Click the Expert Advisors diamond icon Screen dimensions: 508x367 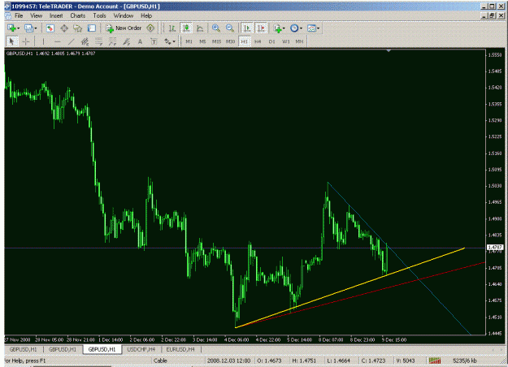tap(150, 28)
